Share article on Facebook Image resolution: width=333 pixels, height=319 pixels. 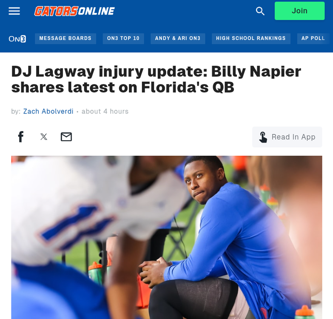(x=21, y=137)
